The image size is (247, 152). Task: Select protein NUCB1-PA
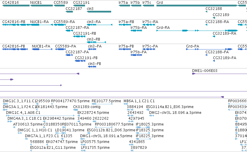(x=42, y=49)
